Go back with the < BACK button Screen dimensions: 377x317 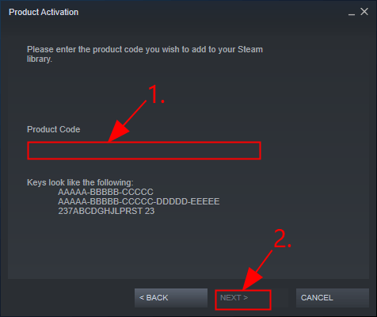[171, 298]
